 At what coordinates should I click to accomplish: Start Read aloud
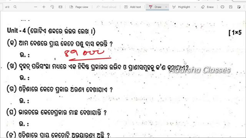[106, 7]
